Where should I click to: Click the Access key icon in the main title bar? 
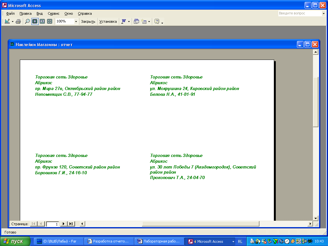tap(4, 5)
